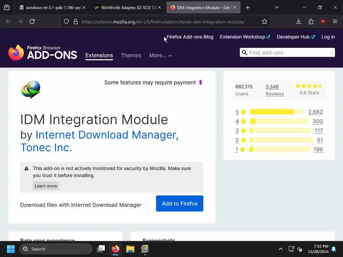The width and height of the screenshot is (343, 257).
Task: Click Add to Firefox button
Action: [x=180, y=203]
